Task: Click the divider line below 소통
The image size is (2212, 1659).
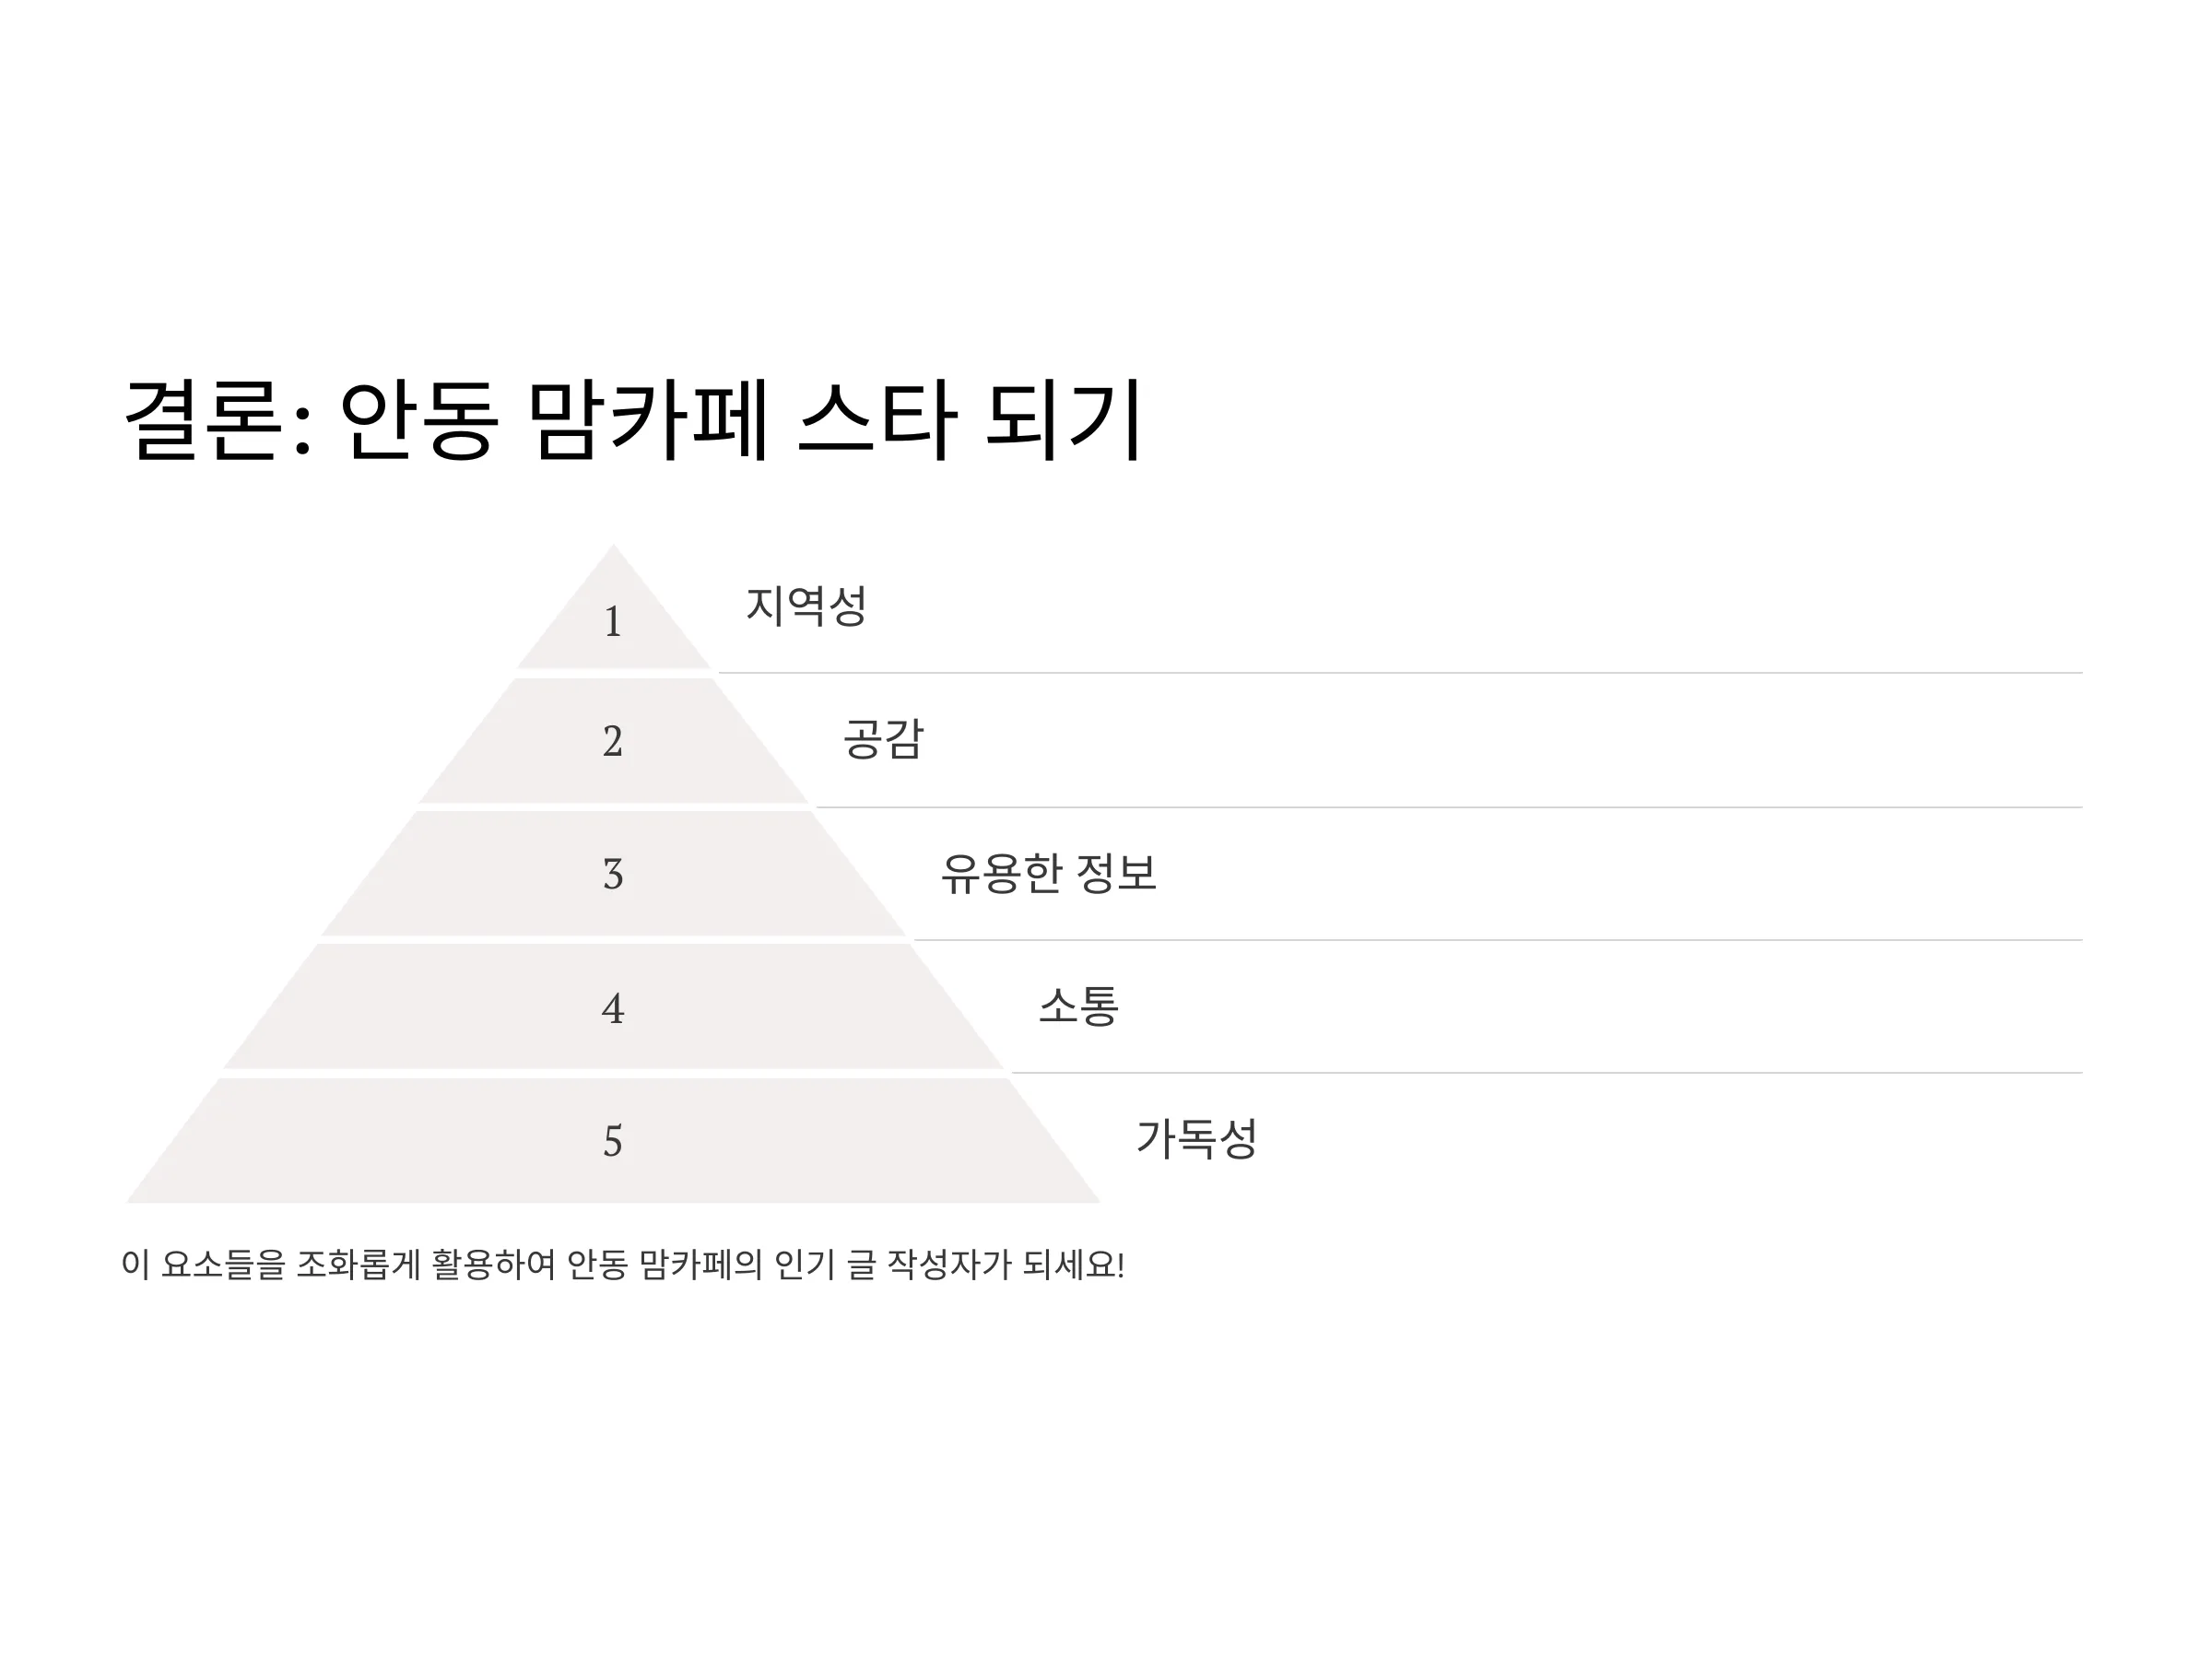Action: tap(1547, 1073)
